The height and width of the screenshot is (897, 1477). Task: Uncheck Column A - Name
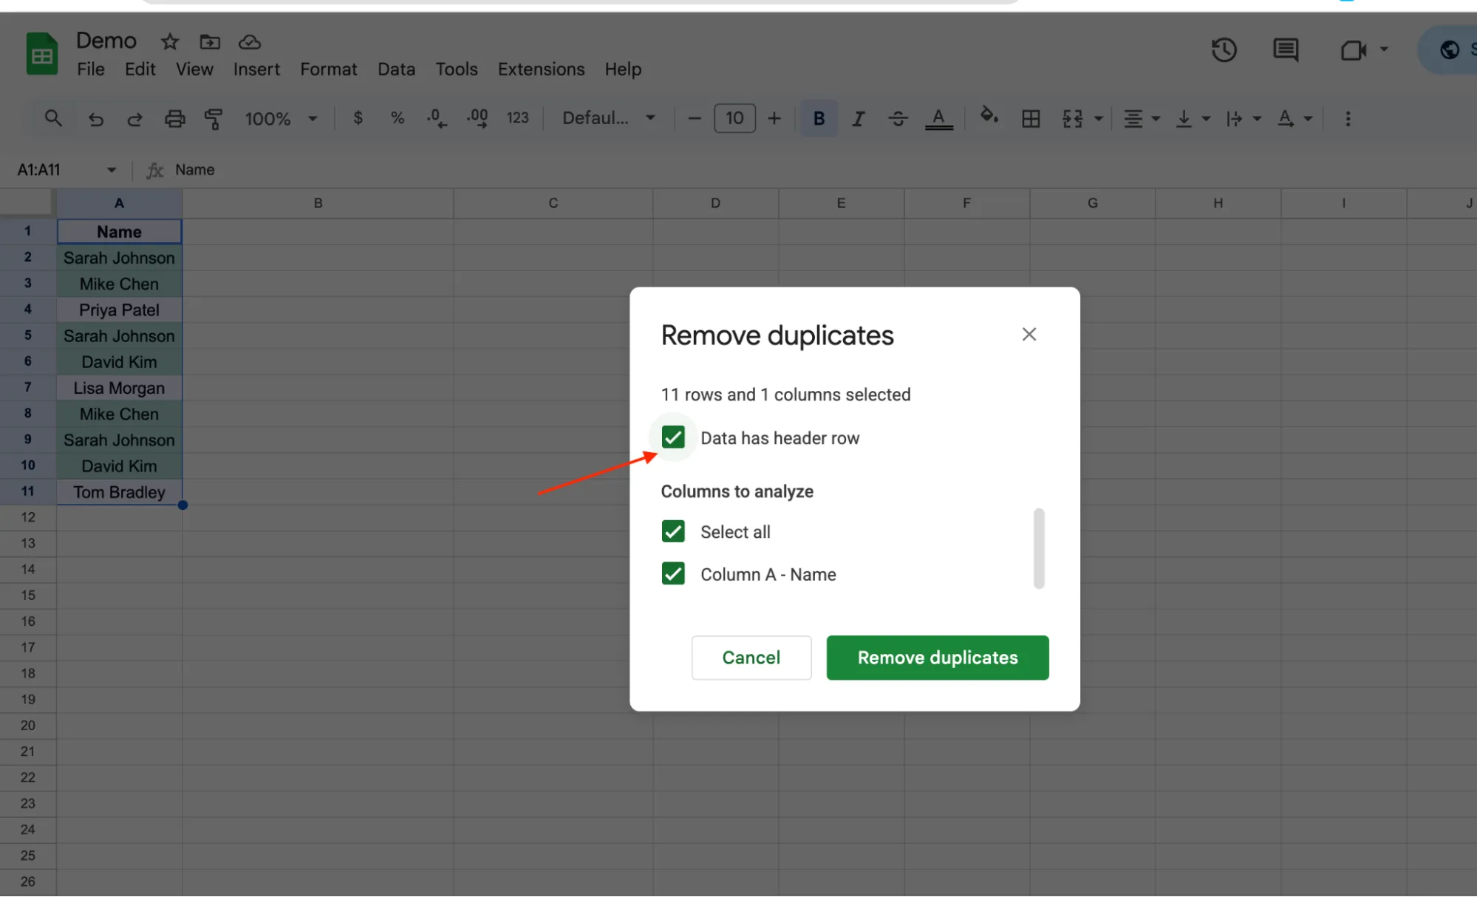pos(672,574)
